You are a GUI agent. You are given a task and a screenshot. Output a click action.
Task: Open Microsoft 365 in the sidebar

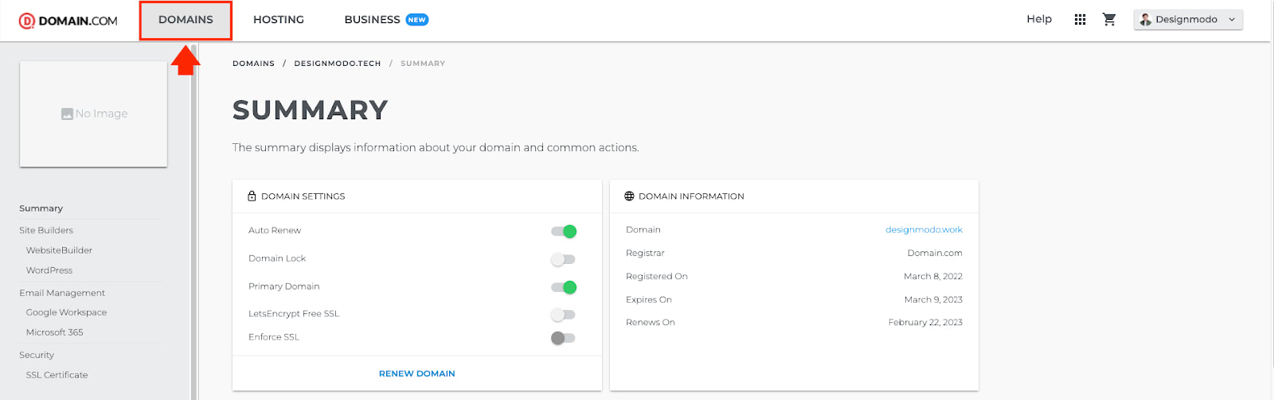click(x=54, y=332)
